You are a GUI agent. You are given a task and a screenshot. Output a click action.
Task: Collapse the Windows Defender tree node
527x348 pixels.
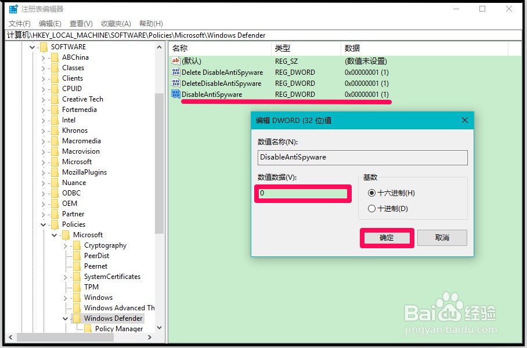pos(65,318)
